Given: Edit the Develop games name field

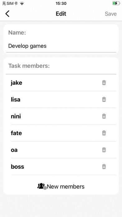Looking at the screenshot, I should tap(61, 46).
